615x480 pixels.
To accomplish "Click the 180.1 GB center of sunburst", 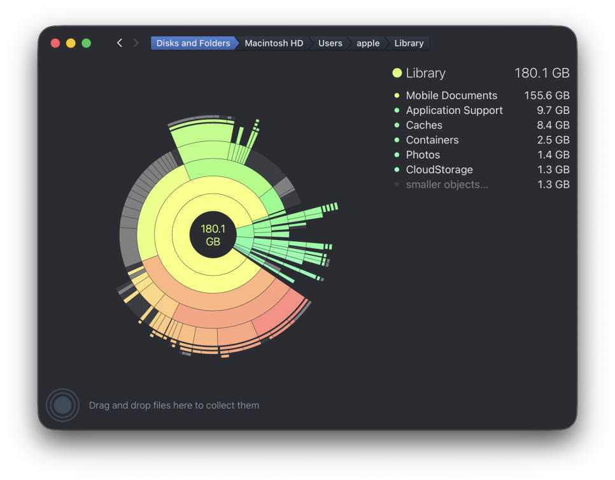I will [213, 235].
